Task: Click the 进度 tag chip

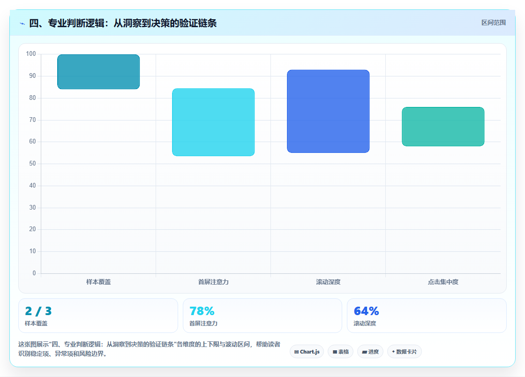Action: tap(370, 352)
